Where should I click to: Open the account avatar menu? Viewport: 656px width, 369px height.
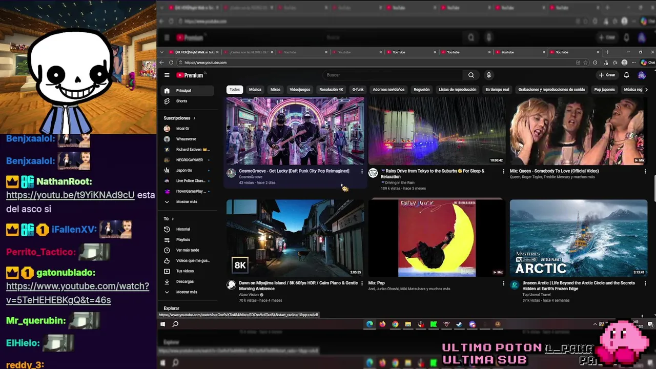[x=642, y=75]
